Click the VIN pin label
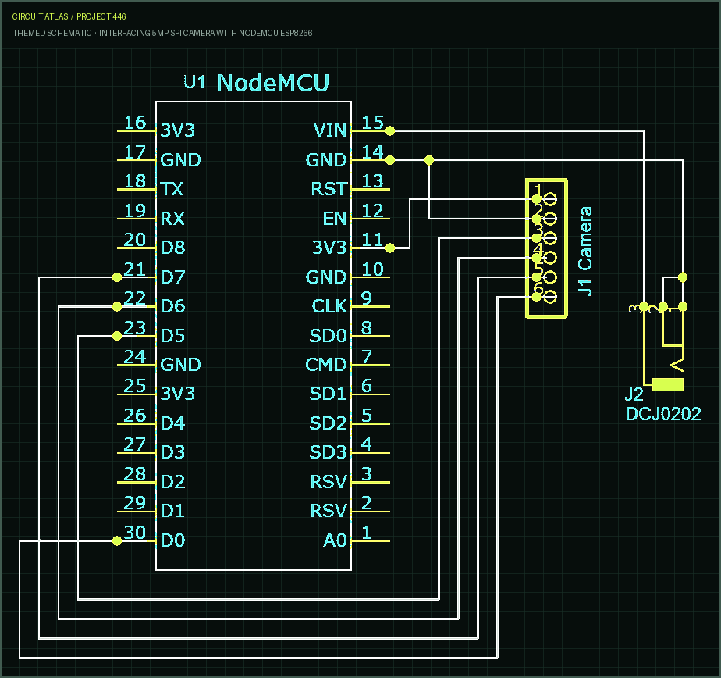Image resolution: width=721 pixels, height=678 pixels. 330,130
